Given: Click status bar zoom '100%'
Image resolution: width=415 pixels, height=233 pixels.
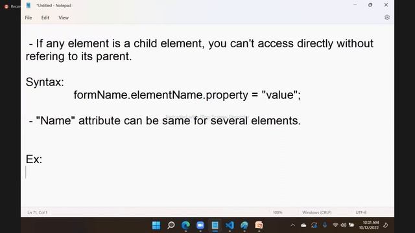Looking at the screenshot, I should click(x=278, y=212).
